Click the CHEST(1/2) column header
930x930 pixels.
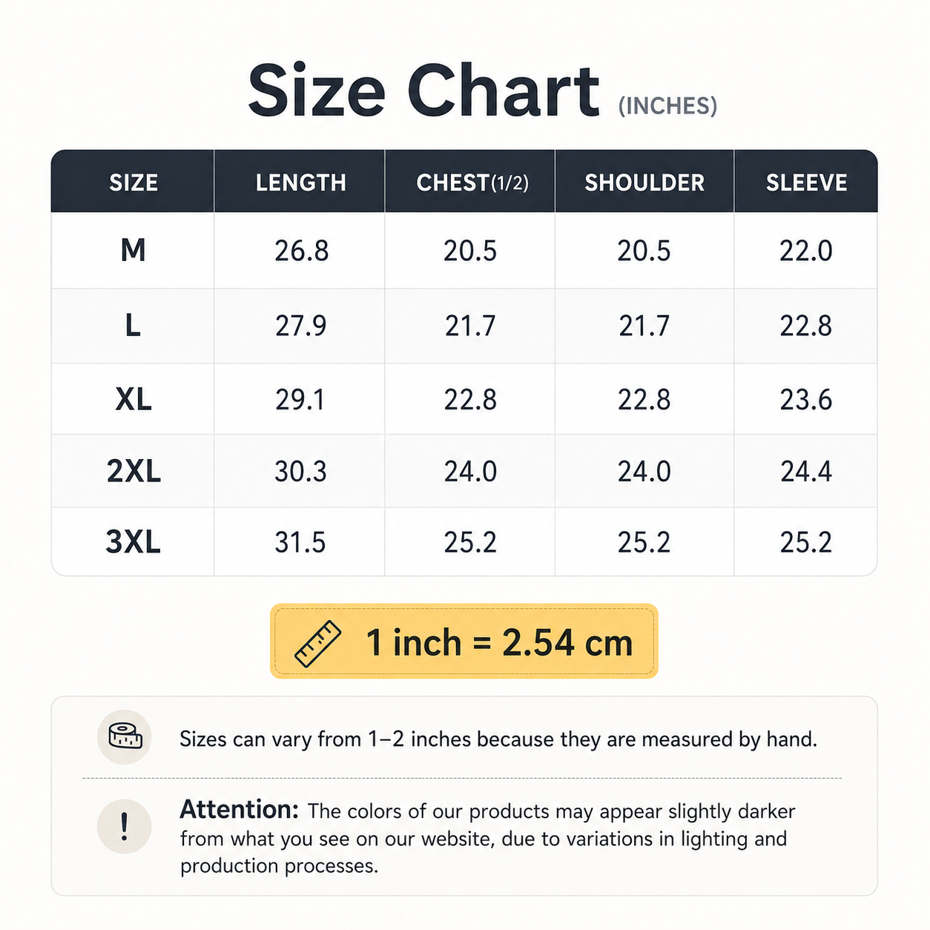[472, 182]
